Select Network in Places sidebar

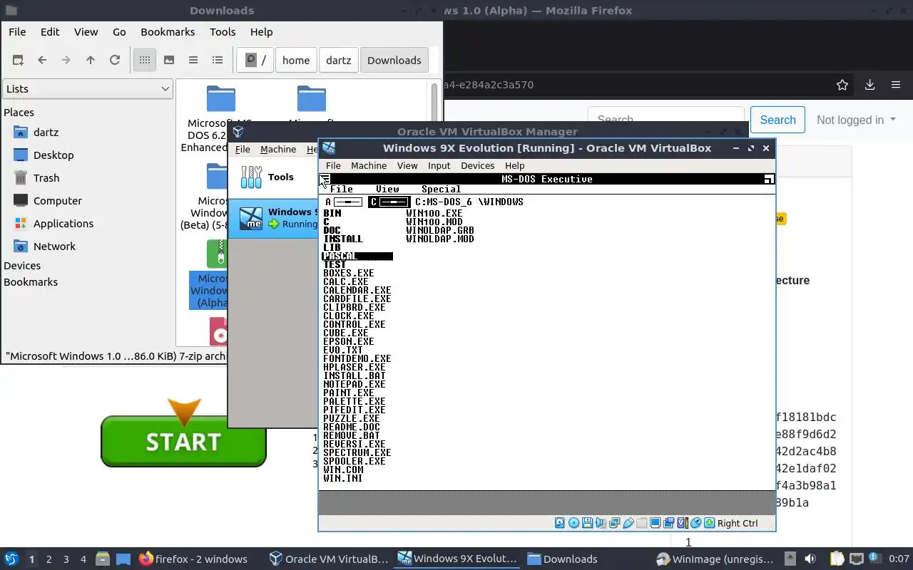(44, 246)
